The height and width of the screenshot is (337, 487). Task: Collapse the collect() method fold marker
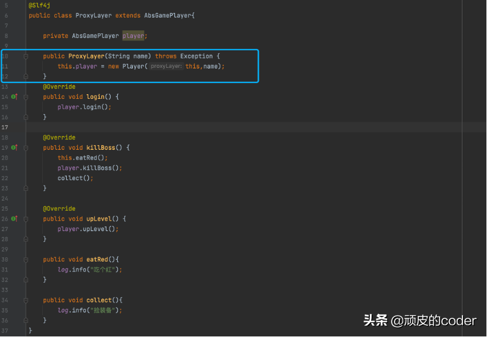[26, 300]
